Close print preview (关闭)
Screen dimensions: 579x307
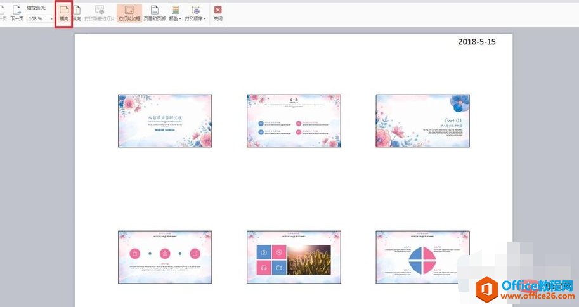click(218, 13)
